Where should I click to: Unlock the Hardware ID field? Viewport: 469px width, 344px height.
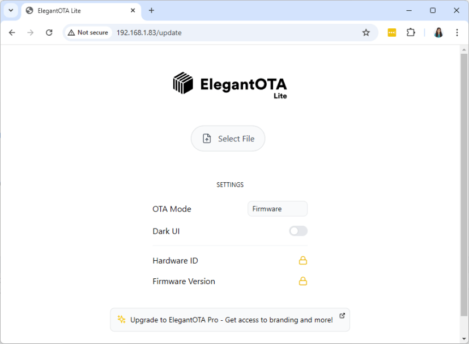(x=303, y=260)
